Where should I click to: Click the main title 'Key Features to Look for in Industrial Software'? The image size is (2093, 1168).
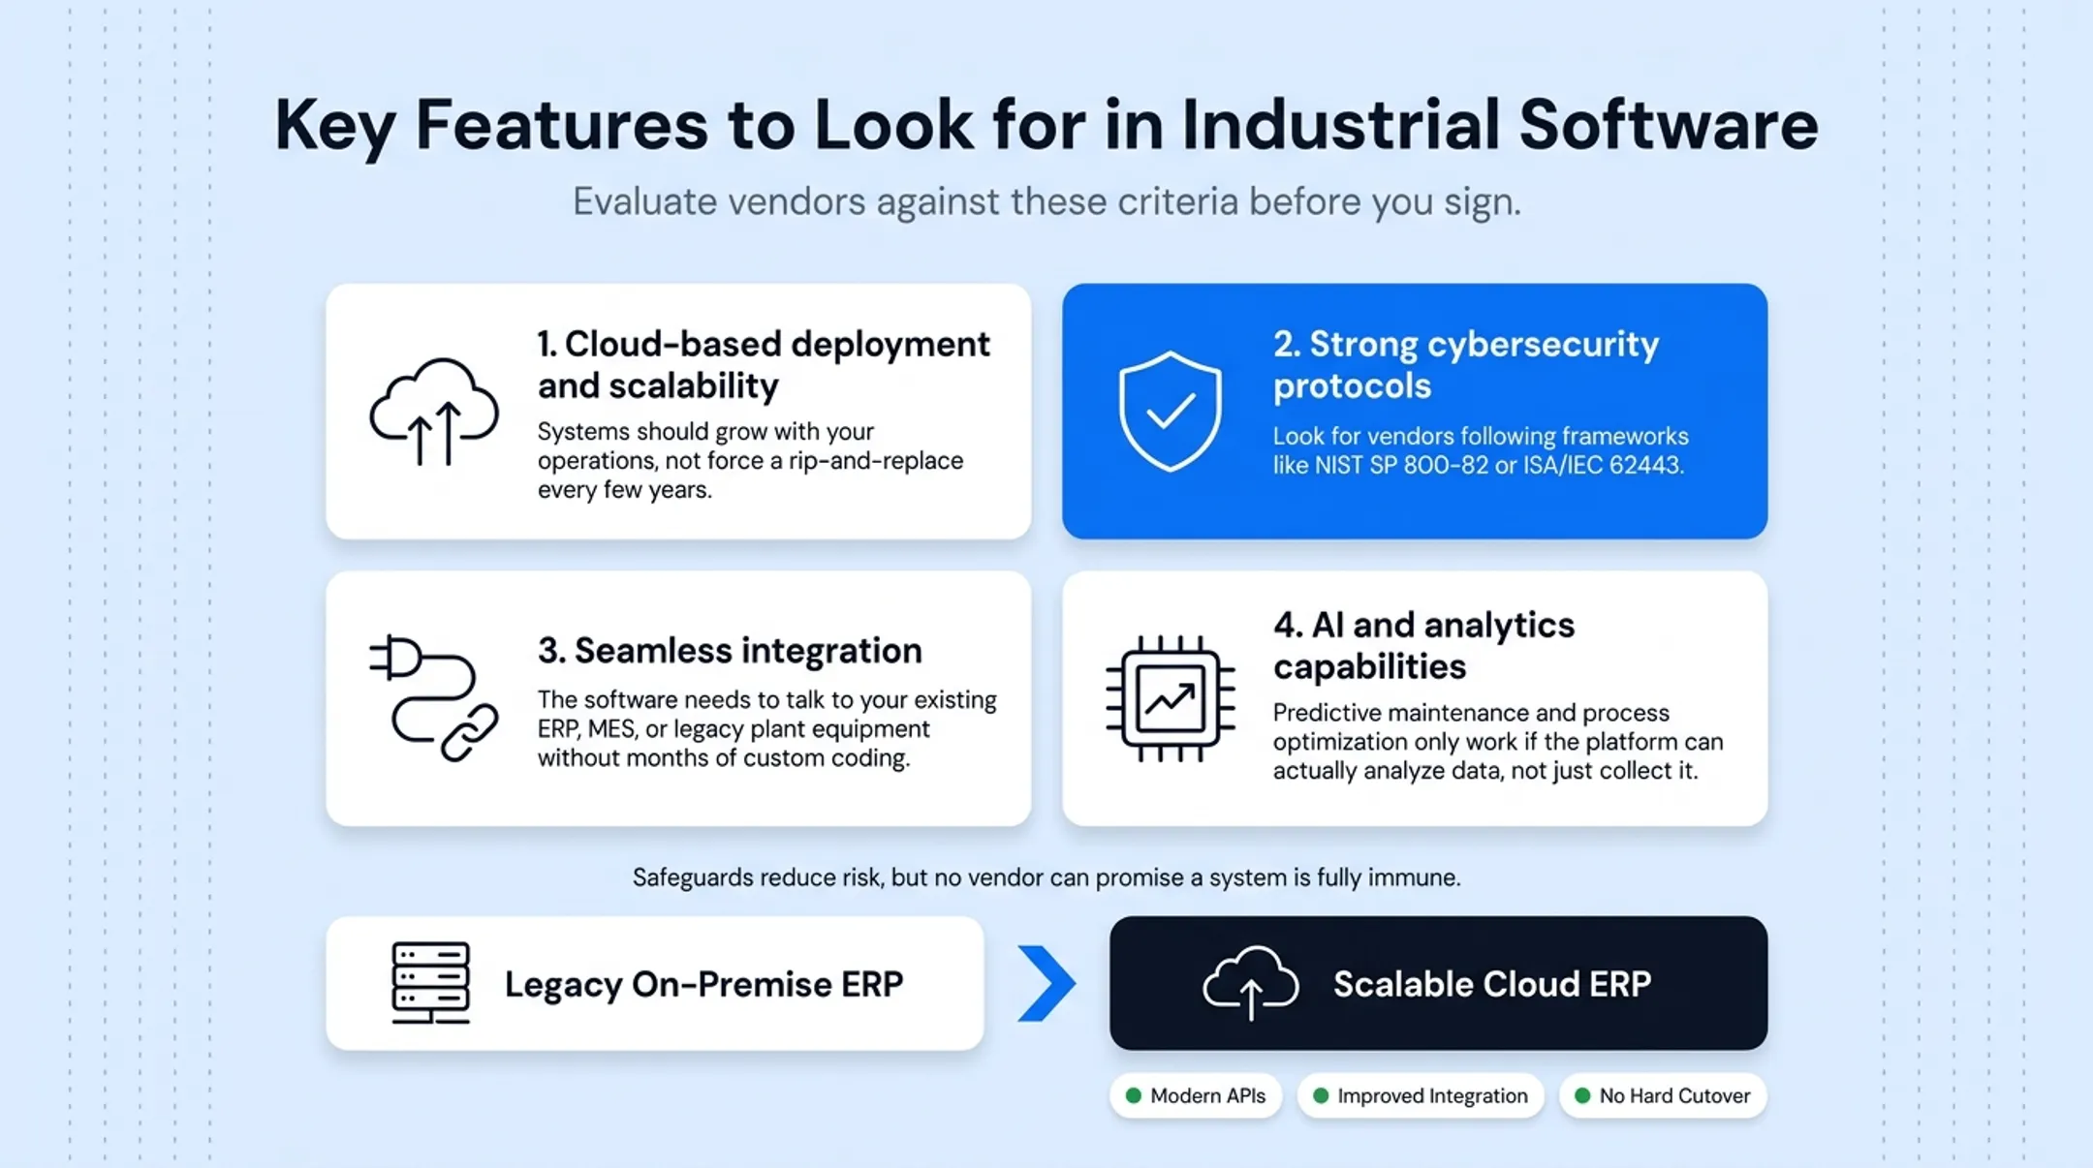pyautogui.click(x=1046, y=125)
